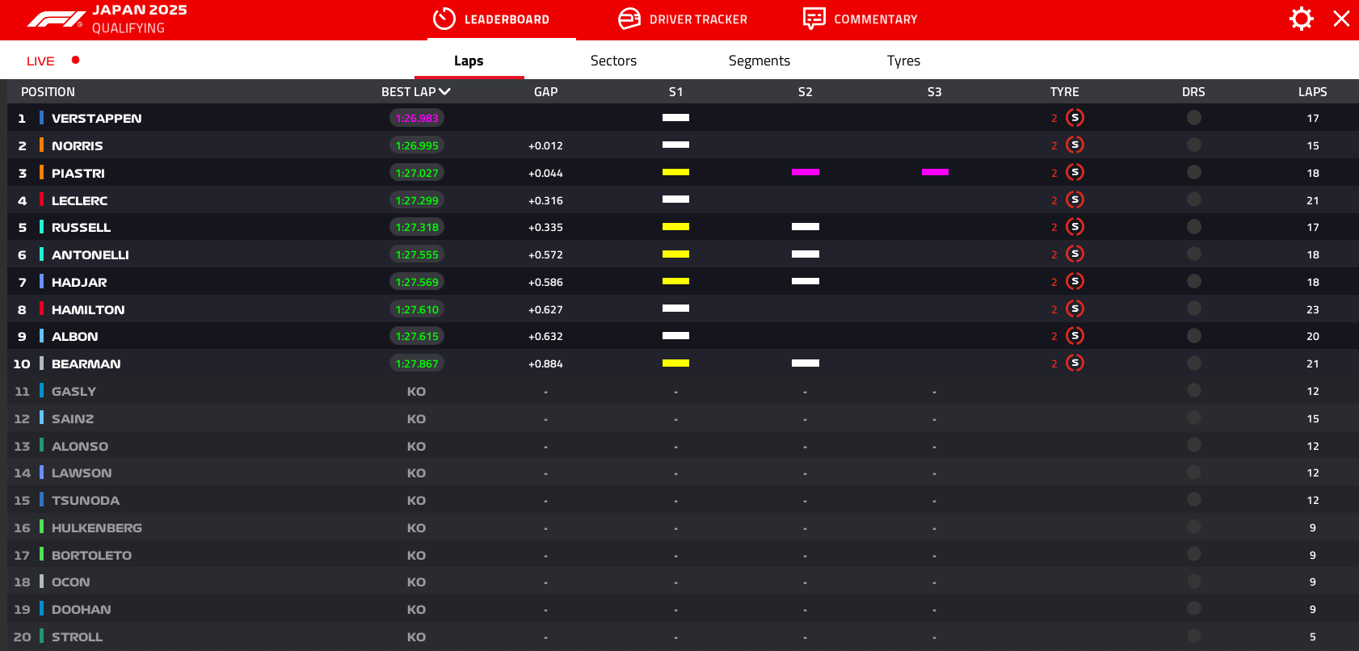Click Piastri's soft tyre icon
The height and width of the screenshot is (651, 1359).
(x=1075, y=173)
